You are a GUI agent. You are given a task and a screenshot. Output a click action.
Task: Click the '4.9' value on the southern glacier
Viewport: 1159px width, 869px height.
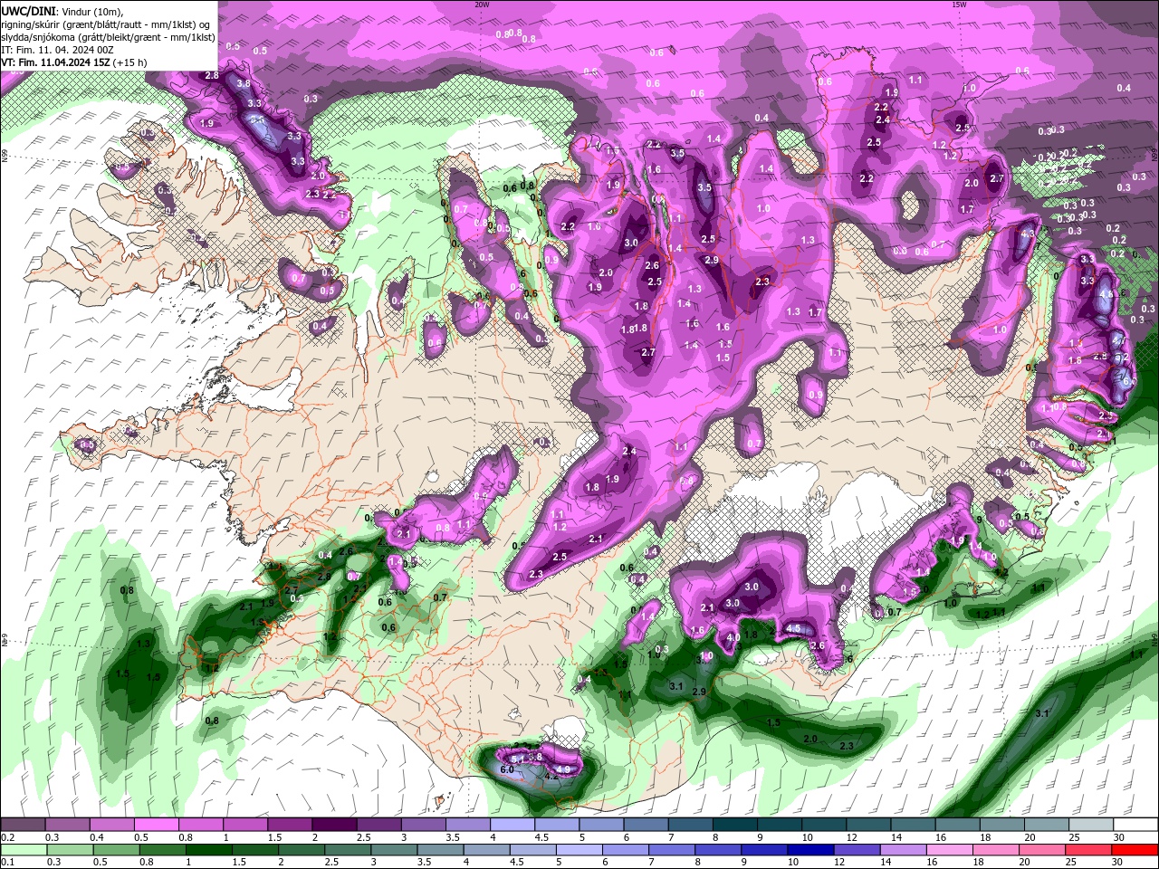[x=564, y=770]
